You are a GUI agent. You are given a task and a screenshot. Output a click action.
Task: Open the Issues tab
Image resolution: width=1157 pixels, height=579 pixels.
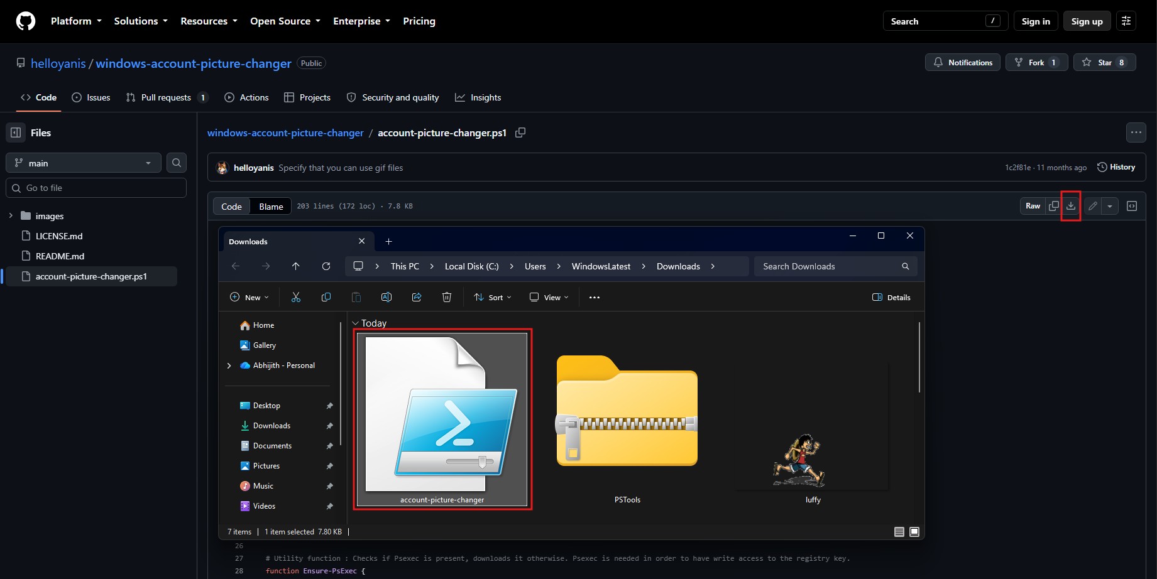click(91, 97)
